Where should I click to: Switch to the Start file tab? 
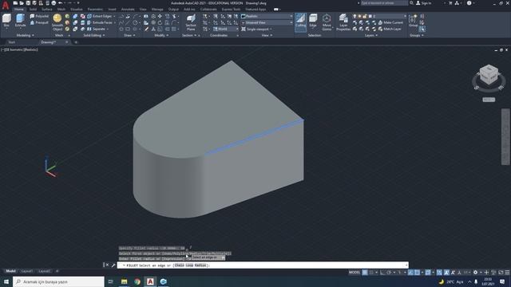click(12, 42)
